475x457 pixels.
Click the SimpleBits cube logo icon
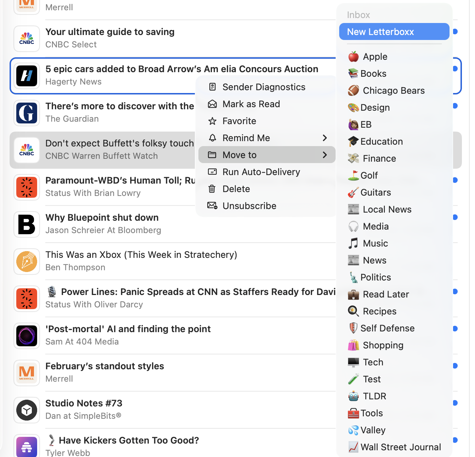27,410
